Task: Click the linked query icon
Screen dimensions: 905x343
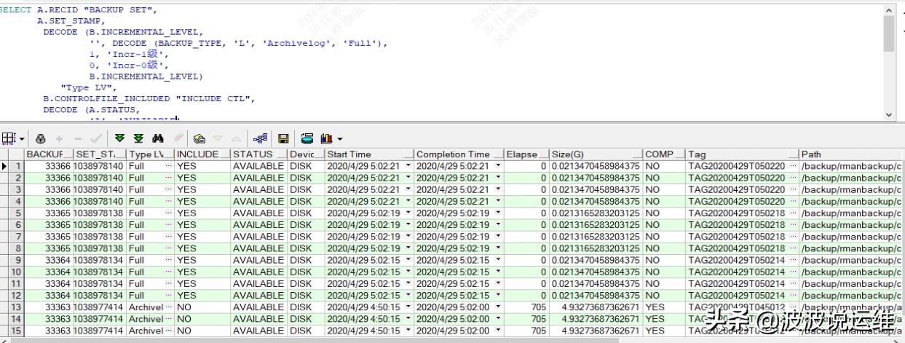Action: (260, 138)
